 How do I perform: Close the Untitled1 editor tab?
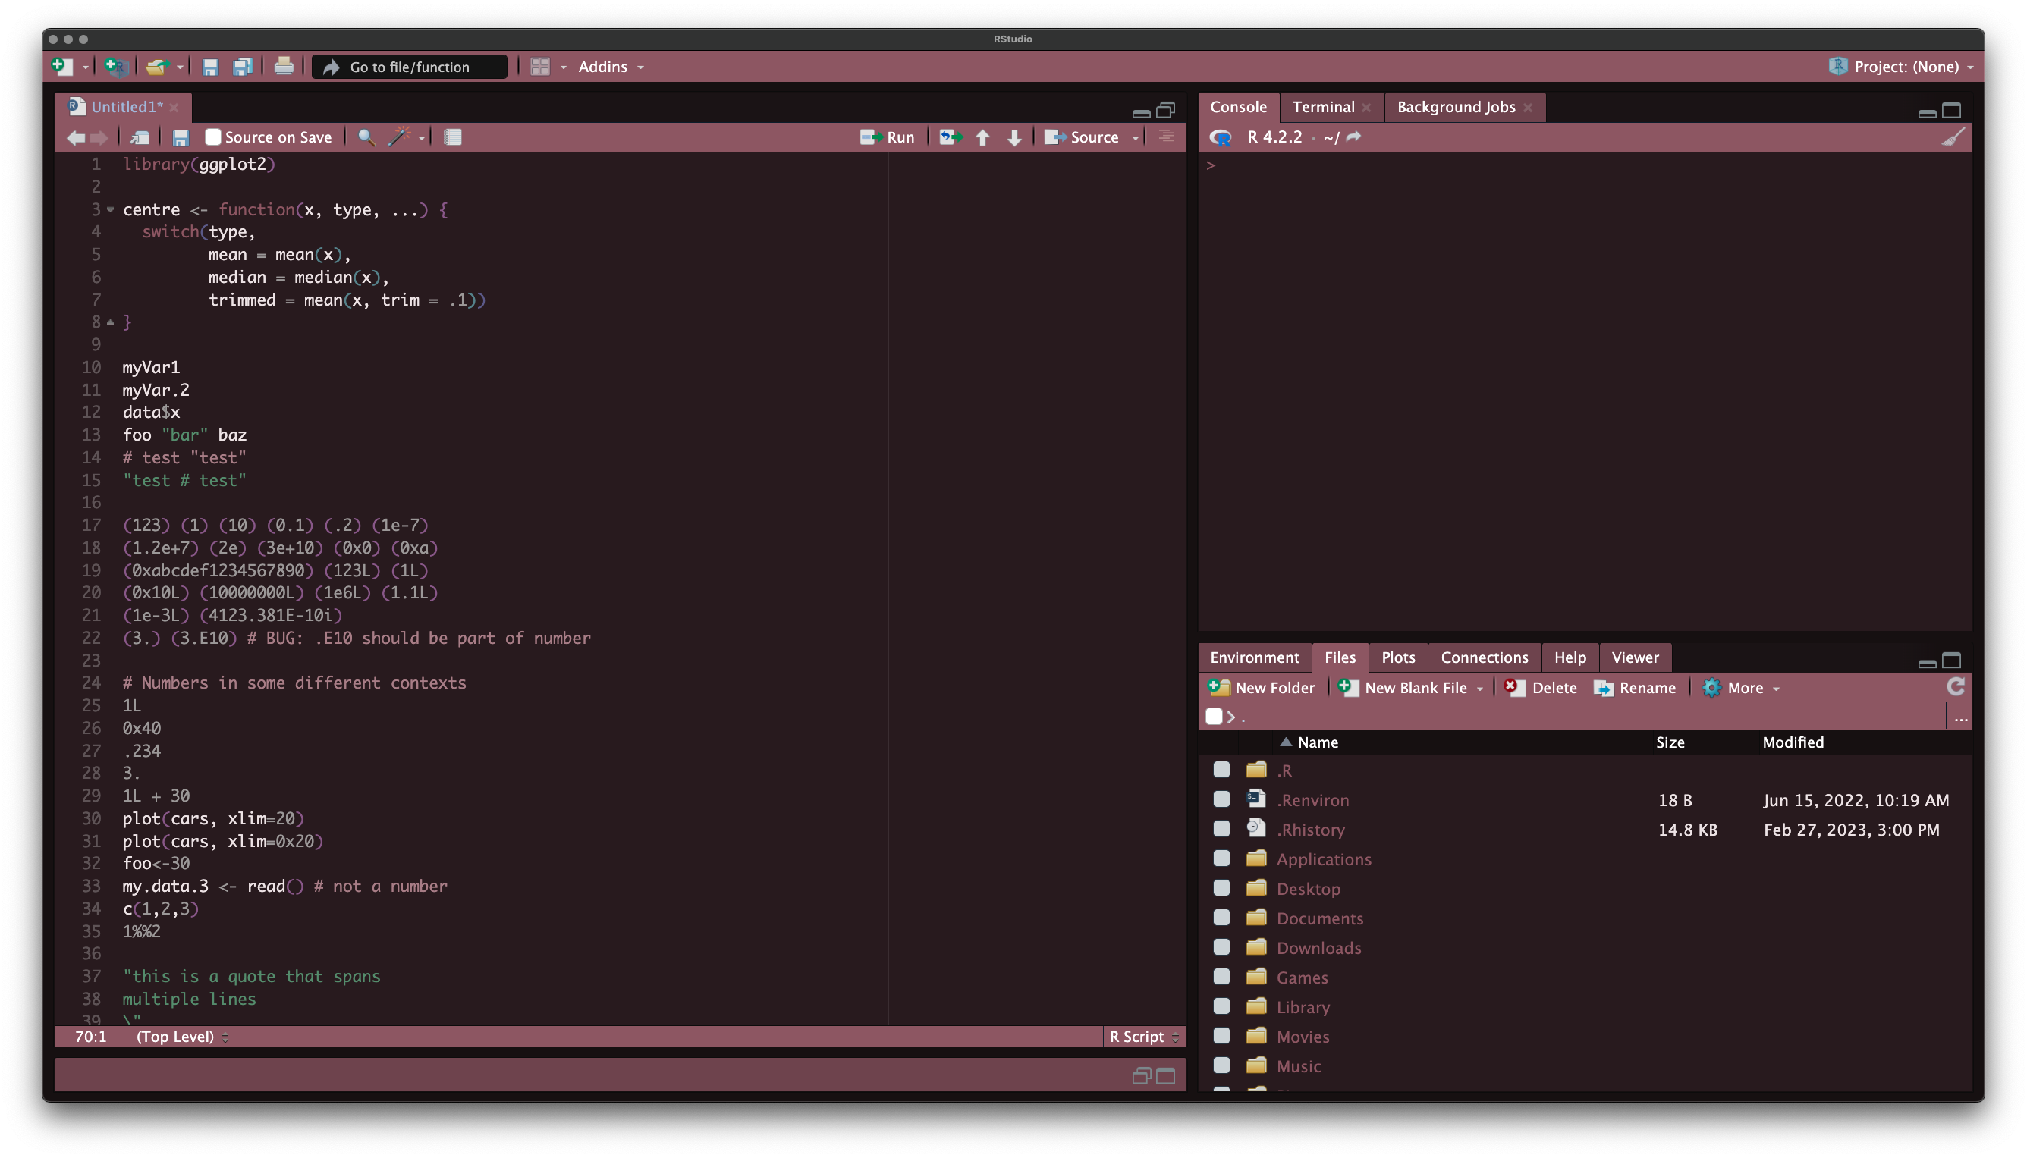174,108
